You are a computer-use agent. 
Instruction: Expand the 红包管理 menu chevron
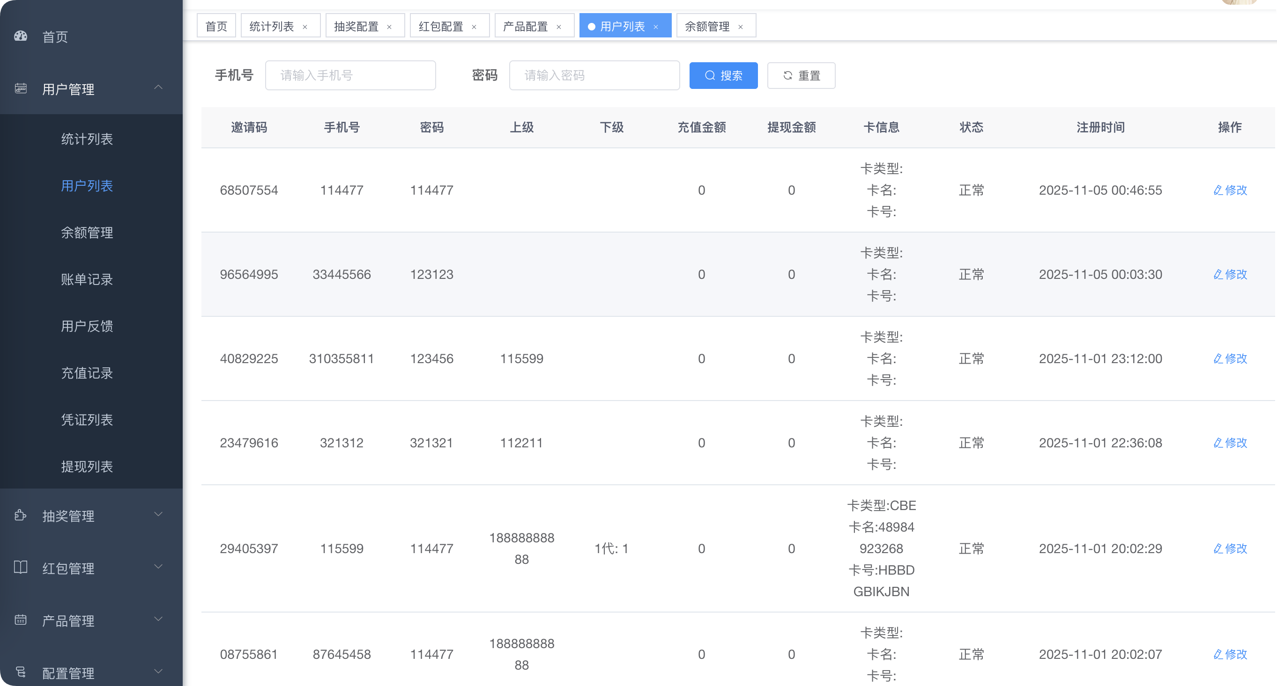coord(158,567)
